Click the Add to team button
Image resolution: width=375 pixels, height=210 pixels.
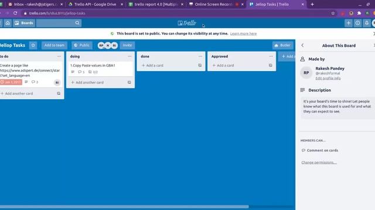click(54, 45)
